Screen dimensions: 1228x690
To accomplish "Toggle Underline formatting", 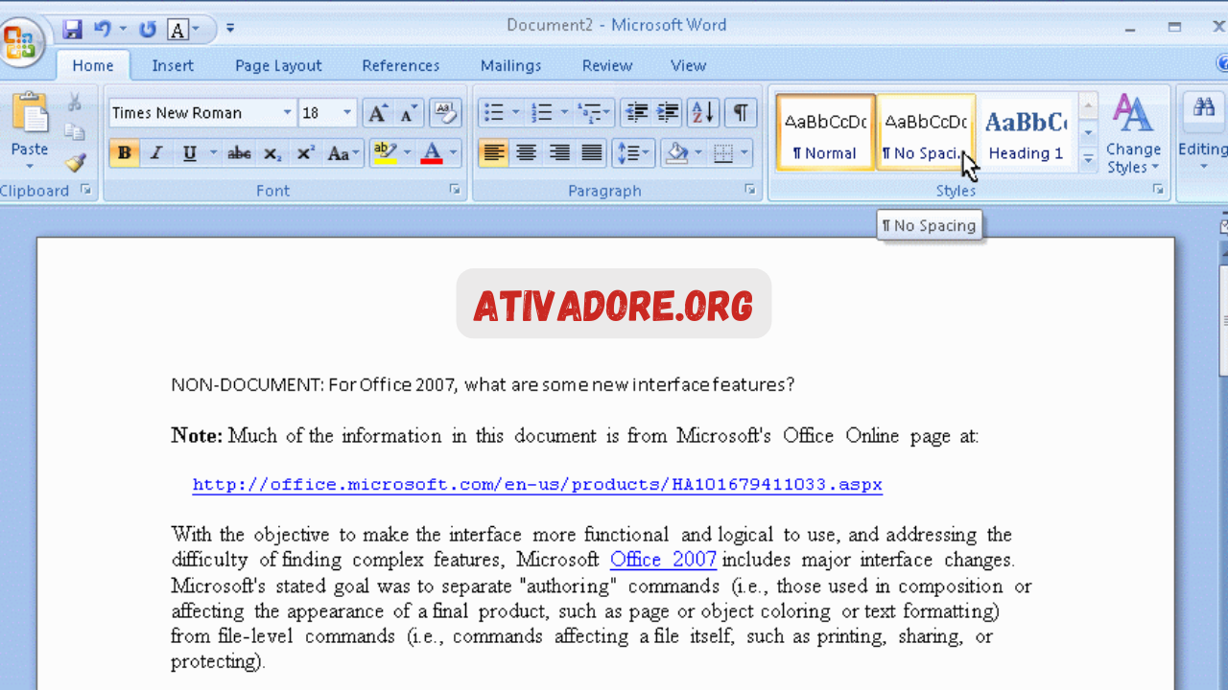I will click(x=189, y=153).
